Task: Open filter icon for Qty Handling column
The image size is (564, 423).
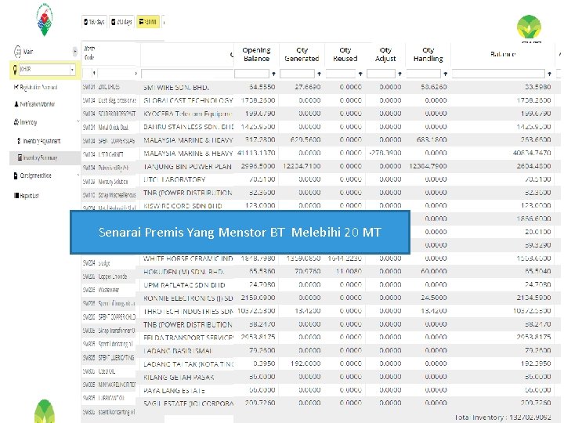Action: [445, 74]
